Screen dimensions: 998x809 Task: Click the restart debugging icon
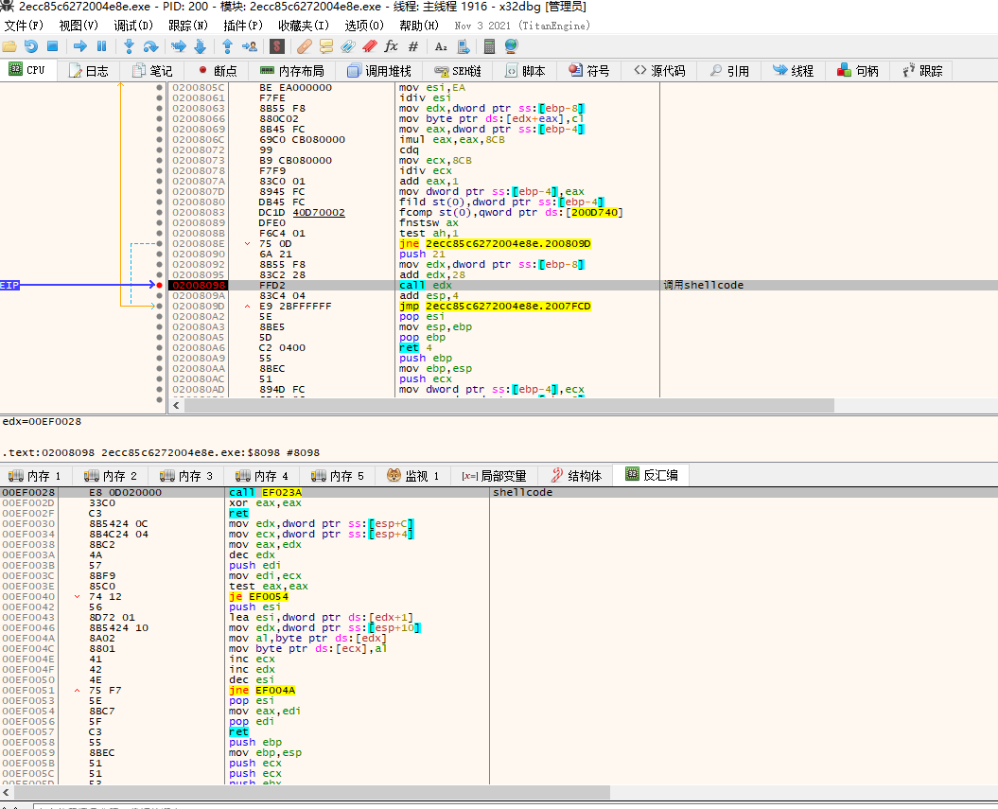coord(30,46)
